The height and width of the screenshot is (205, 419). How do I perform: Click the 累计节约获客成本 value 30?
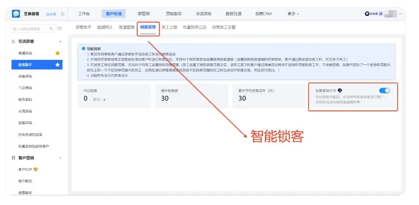(242, 99)
